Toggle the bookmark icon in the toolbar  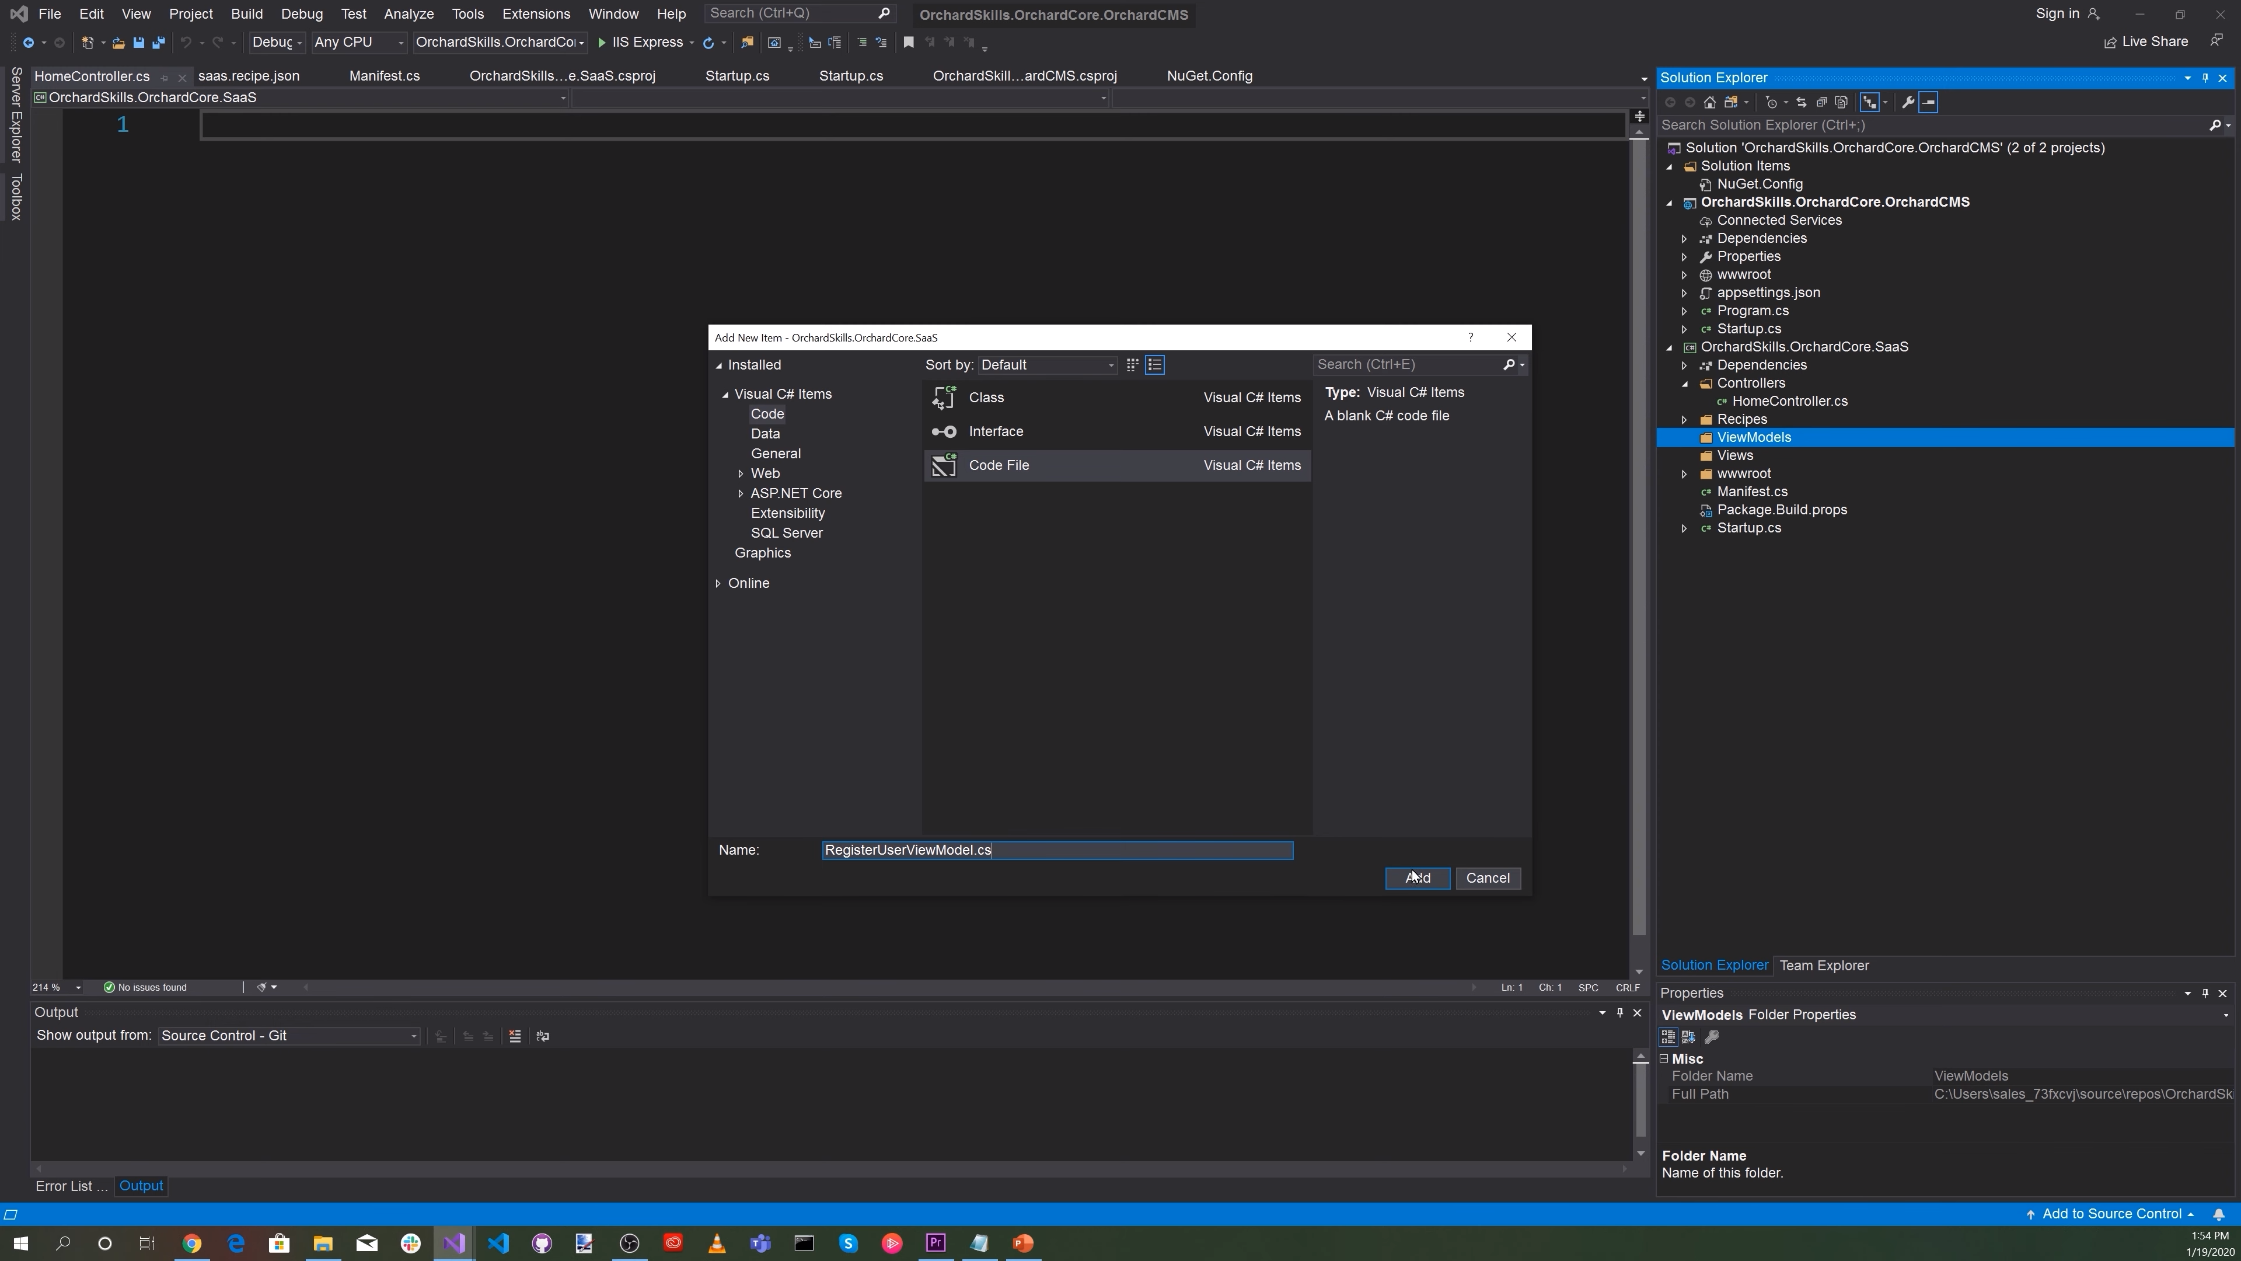(908, 42)
